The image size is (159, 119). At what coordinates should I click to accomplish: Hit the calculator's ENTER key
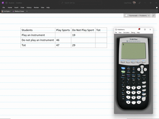point(144,99)
